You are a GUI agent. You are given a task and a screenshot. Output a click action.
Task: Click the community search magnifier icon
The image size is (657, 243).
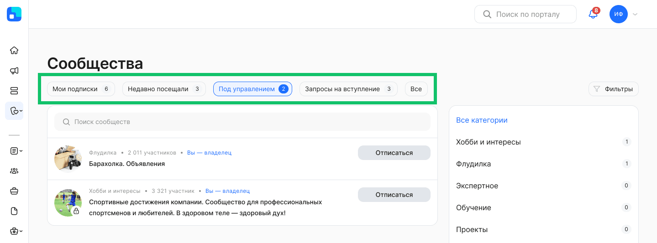point(66,122)
